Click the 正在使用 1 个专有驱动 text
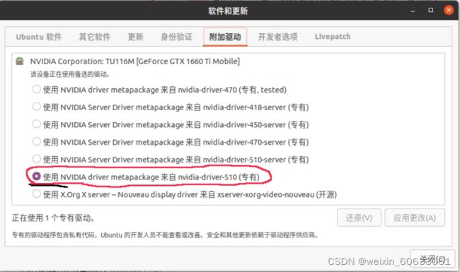 53,218
